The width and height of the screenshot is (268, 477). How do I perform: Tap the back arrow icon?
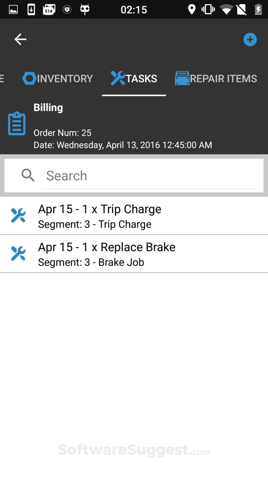pos(20,39)
